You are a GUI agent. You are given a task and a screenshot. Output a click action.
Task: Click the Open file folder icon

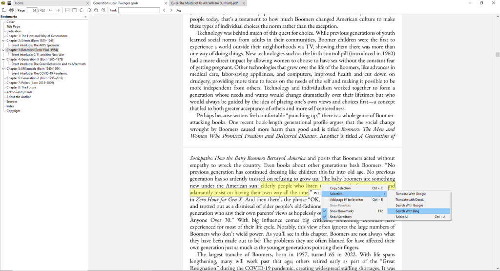(4, 10)
